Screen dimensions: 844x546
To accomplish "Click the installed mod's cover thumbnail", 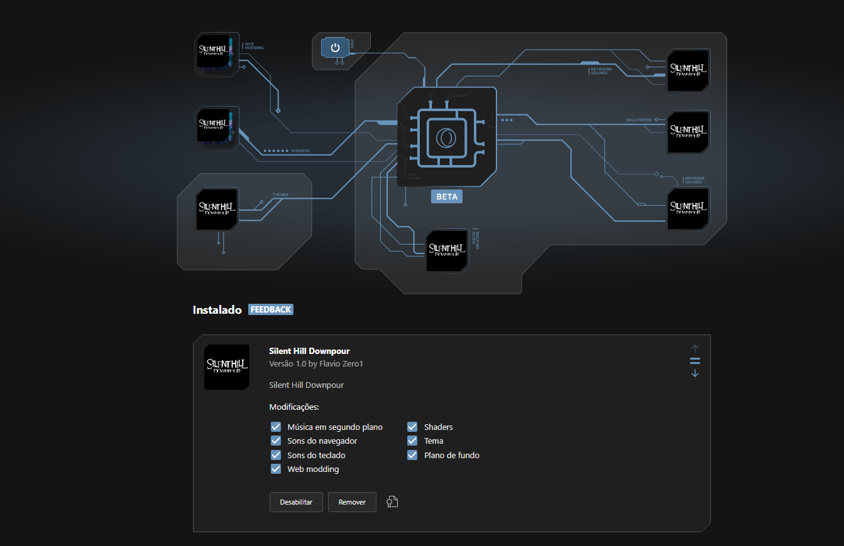I will click(x=227, y=367).
